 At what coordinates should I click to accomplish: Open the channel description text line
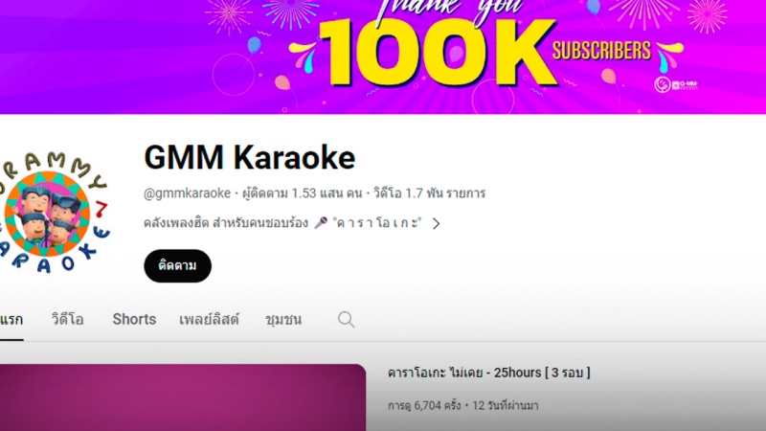[x=282, y=223]
